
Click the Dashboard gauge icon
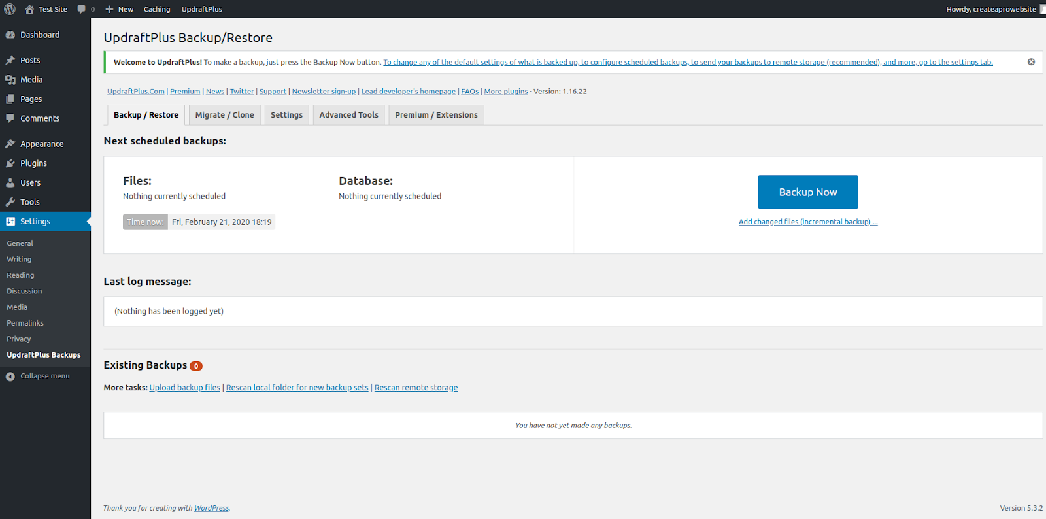point(10,35)
